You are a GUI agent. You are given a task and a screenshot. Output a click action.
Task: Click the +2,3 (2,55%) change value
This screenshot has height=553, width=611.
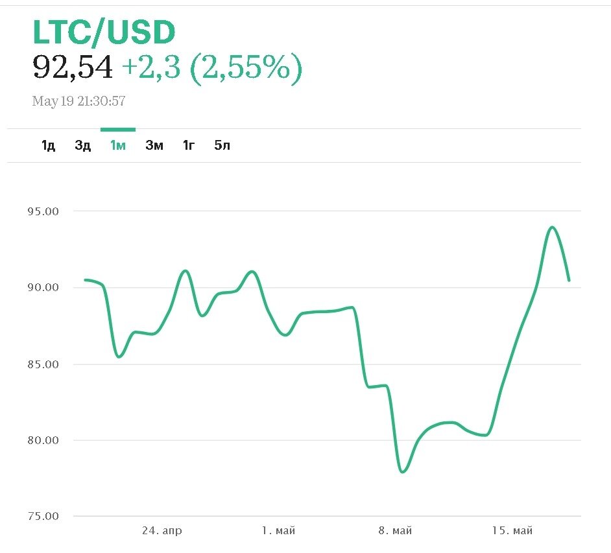(211, 67)
